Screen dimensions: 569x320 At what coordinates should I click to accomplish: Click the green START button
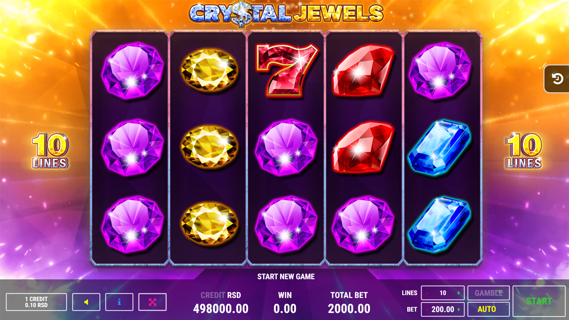[x=539, y=301]
